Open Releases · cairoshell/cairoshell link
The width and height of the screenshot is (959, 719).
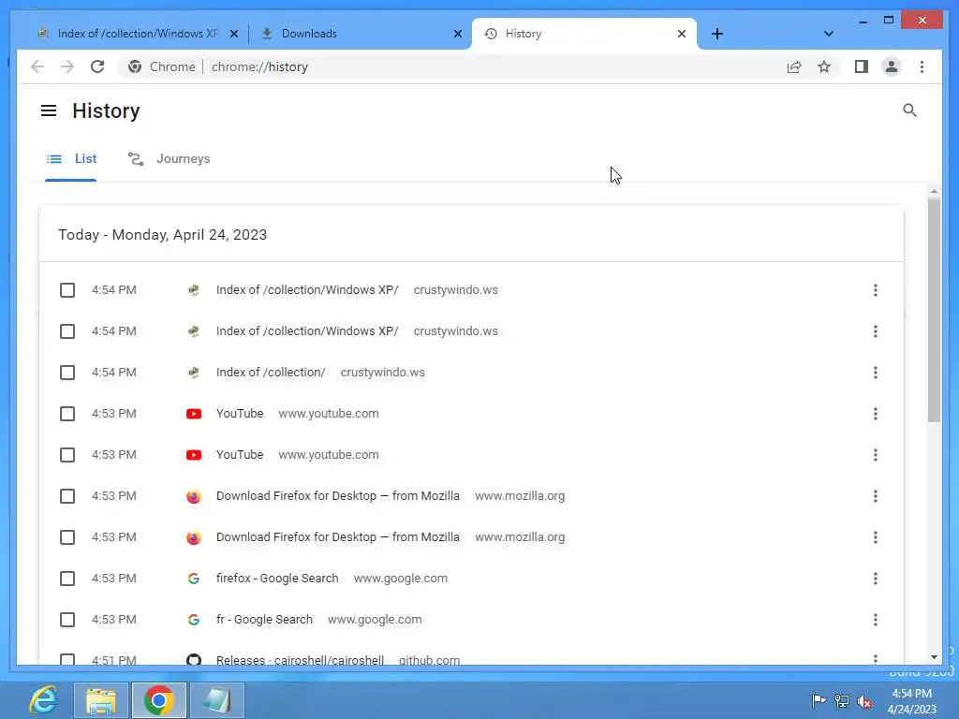tap(300, 660)
